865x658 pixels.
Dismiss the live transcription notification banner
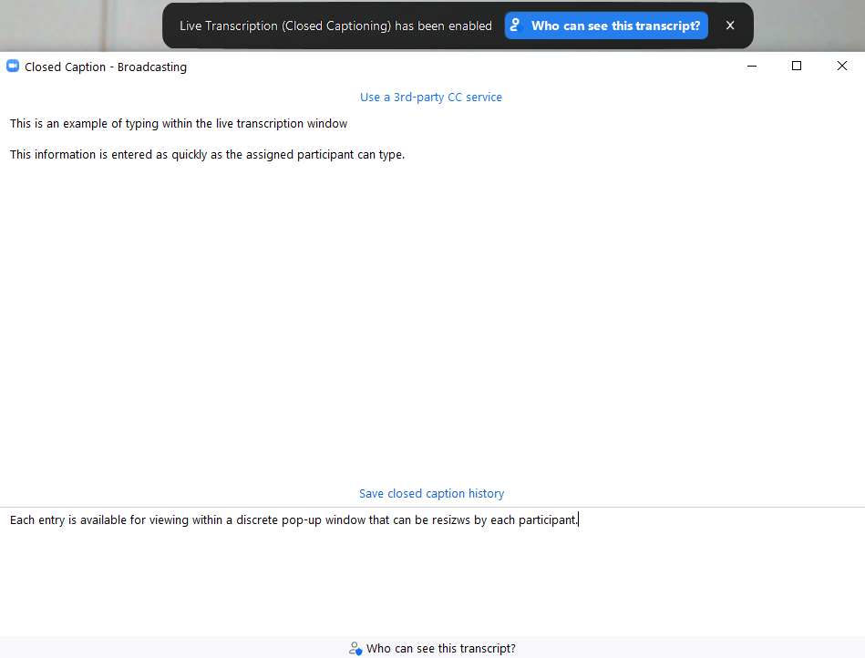(730, 26)
